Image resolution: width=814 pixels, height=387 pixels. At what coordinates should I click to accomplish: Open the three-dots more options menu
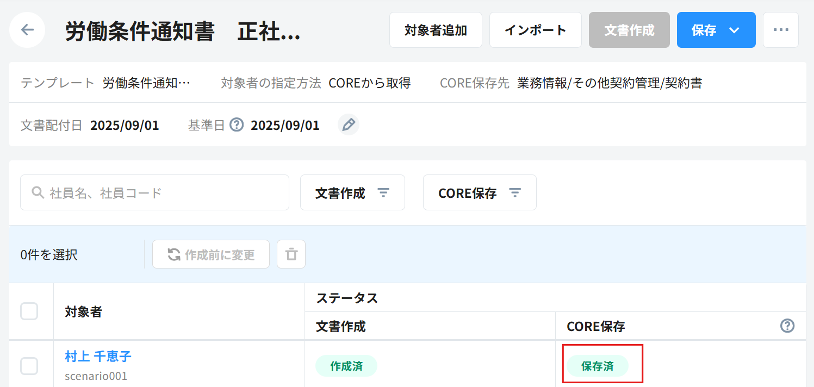780,30
